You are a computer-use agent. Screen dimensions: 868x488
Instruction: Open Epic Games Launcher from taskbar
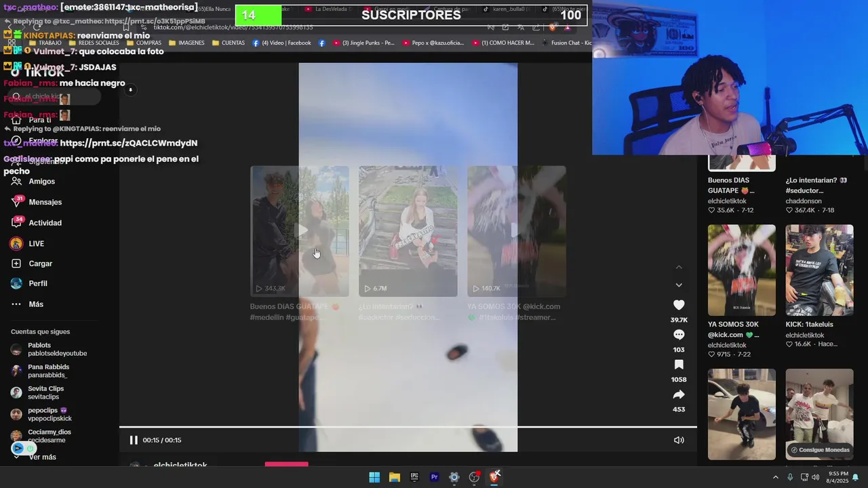click(x=414, y=477)
